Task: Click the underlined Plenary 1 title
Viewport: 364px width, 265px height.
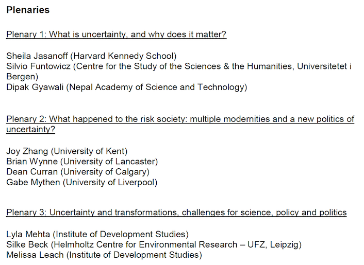Action: point(117,34)
